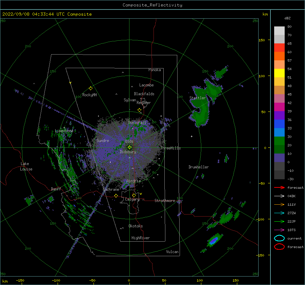Image resolution: width=305 pixels, height=285 pixels.
Task: Click the yellow diamond marker near Cochrane
Action: tap(116, 196)
